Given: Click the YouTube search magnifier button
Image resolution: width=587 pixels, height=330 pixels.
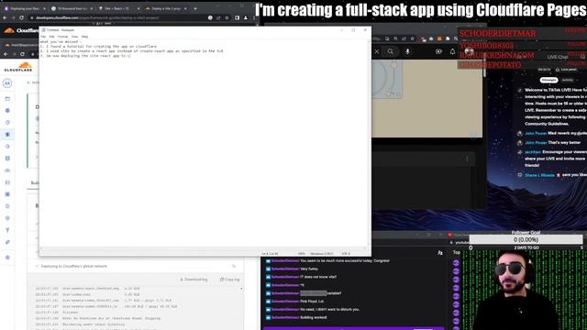Looking at the screenshot, I should [391, 51].
